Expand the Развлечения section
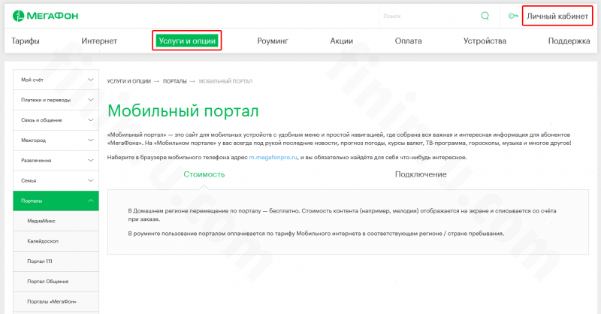The width and height of the screenshot is (601, 314). coord(56,160)
